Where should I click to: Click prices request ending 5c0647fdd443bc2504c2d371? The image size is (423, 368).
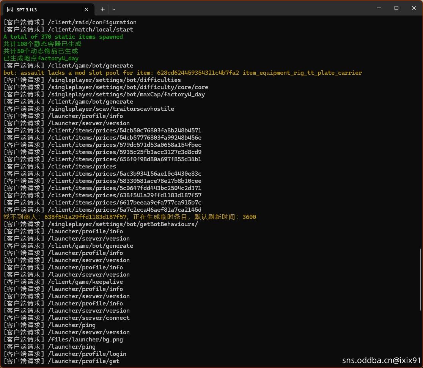pos(102,188)
